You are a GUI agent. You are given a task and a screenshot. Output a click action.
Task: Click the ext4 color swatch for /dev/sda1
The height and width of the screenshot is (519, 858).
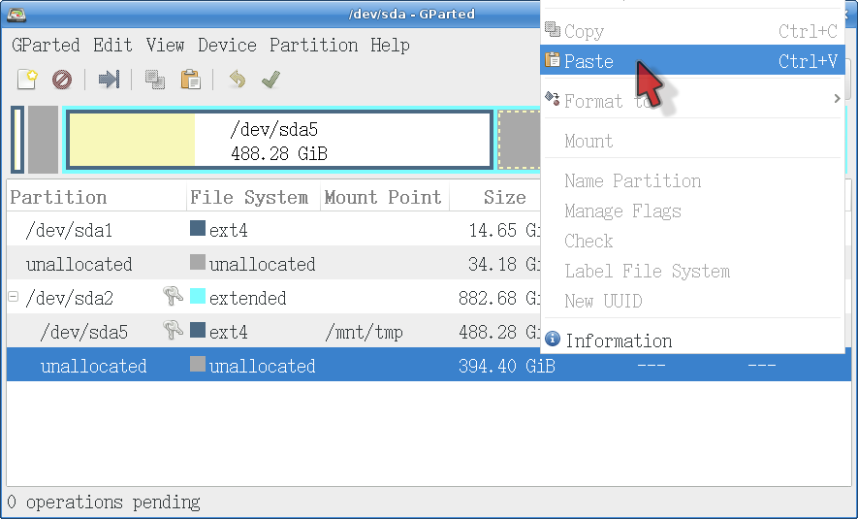click(198, 231)
